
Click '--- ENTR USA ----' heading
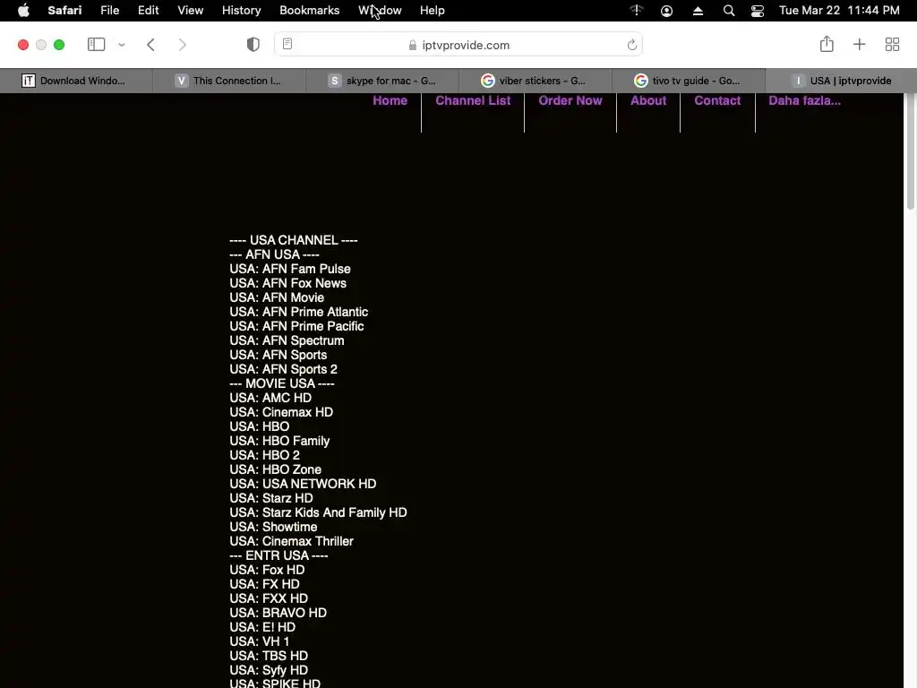point(279,555)
